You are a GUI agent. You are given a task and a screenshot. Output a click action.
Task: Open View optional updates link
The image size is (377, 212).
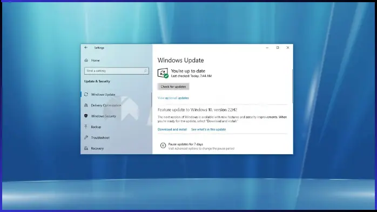click(173, 98)
